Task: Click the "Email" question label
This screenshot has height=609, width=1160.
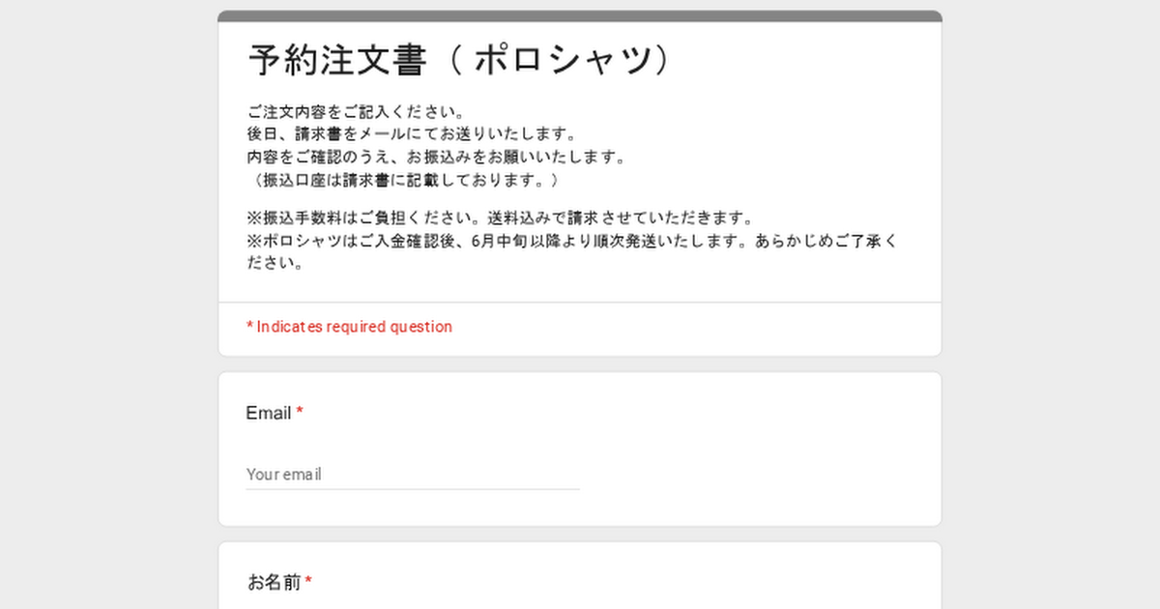Action: coord(269,414)
